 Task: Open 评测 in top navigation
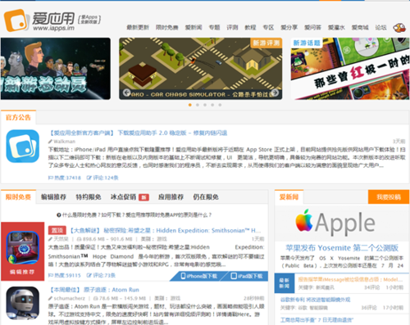pyautogui.click(x=232, y=27)
